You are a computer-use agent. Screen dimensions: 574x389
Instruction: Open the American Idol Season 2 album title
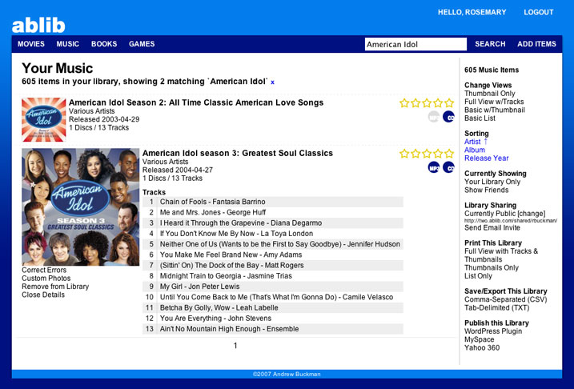coord(196,102)
